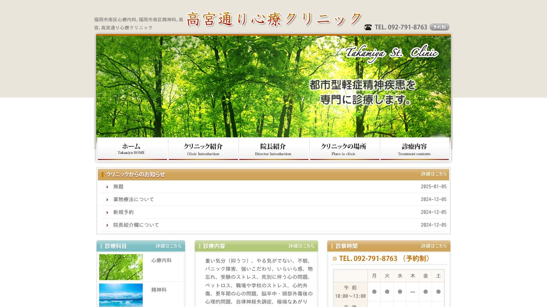Viewport: 547px width, 307px height.
Task: Click the telephone icon beside TEL. 092-791-8763
Action: (368, 27)
